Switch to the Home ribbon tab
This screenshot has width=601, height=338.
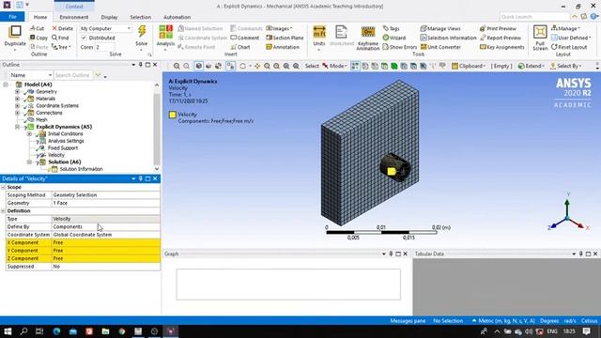(40, 17)
